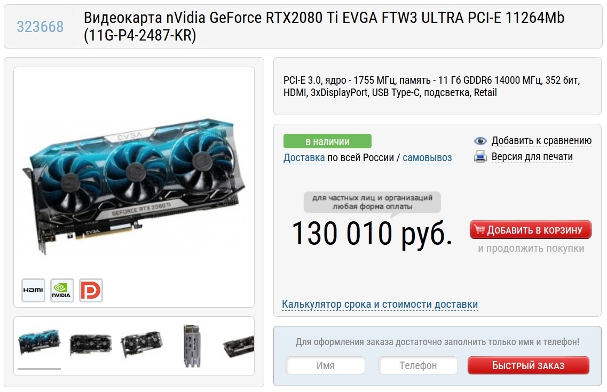
Task: Add product with Добавить в корзину button
Action: click(530, 230)
